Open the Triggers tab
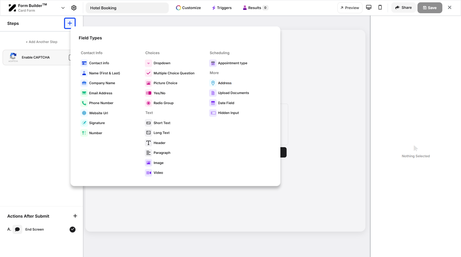 [x=222, y=8]
